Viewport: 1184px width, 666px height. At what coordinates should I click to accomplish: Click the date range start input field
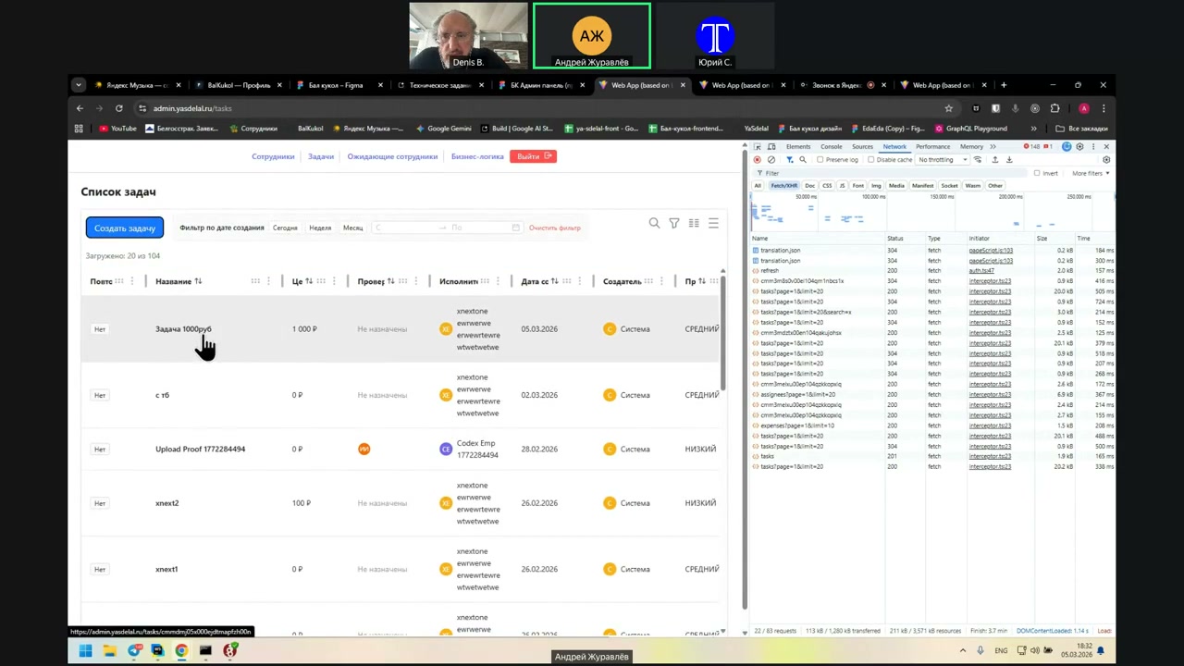(x=402, y=228)
